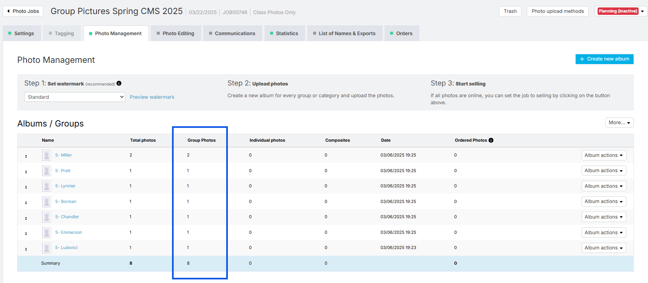
Task: Open the 5- Miller album link
Action: click(63, 155)
